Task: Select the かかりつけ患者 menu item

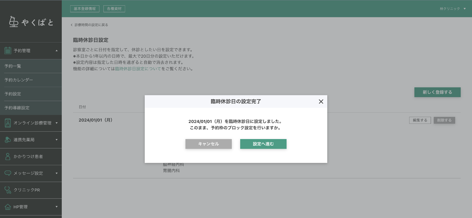Action: [x=31, y=157]
